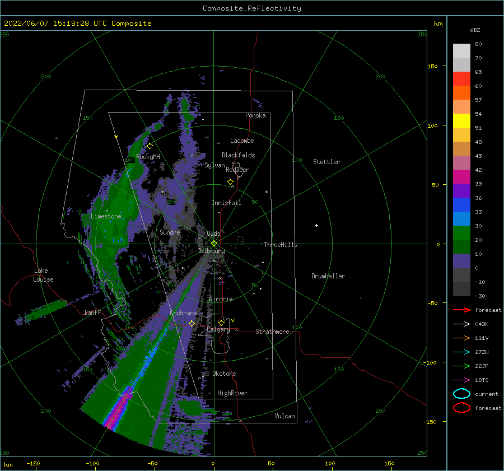Select the cyan 27ZW arrow legend icon
Viewport: 504px width, 471px height.
point(461,352)
